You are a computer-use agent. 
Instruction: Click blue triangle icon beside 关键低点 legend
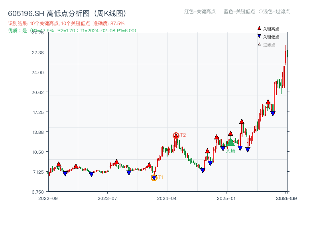click(x=259, y=36)
